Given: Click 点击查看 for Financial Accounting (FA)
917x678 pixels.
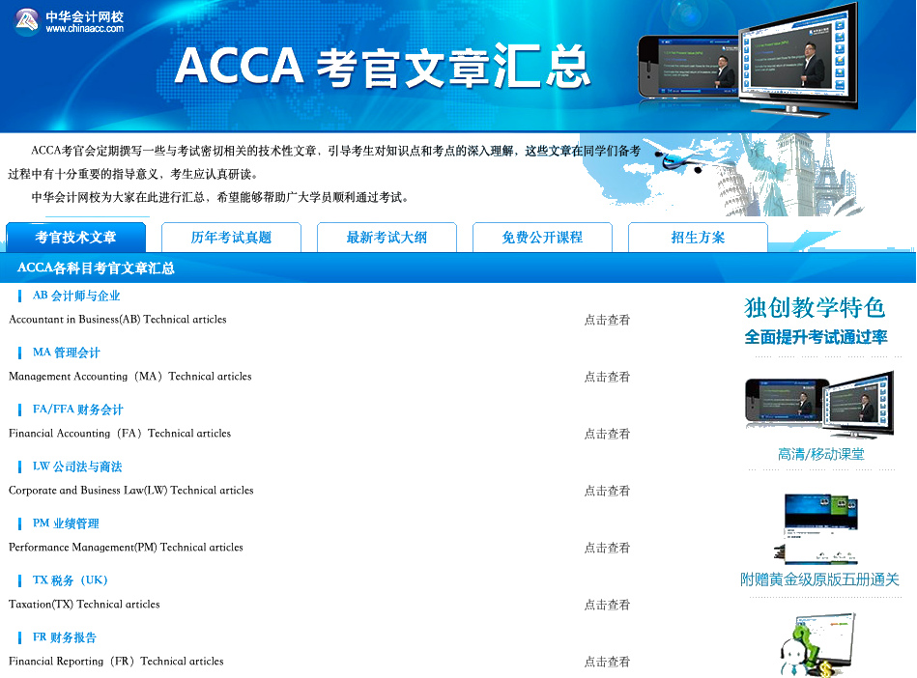Looking at the screenshot, I should click(607, 434).
